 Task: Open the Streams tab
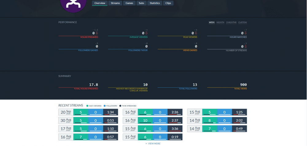(115, 3)
